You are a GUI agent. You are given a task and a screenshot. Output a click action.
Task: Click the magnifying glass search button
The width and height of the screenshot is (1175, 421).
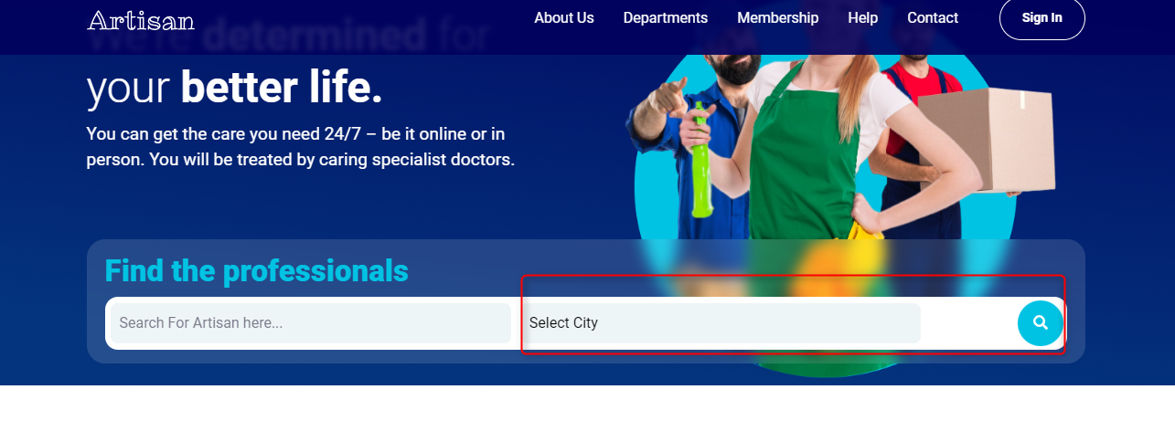[1041, 322]
